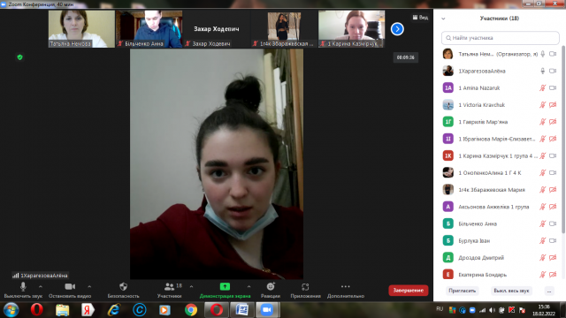This screenshot has height=318, width=566.
Task: Select participant 1 Ібрагімова Марія-Єлизавет
Action: (x=500, y=139)
